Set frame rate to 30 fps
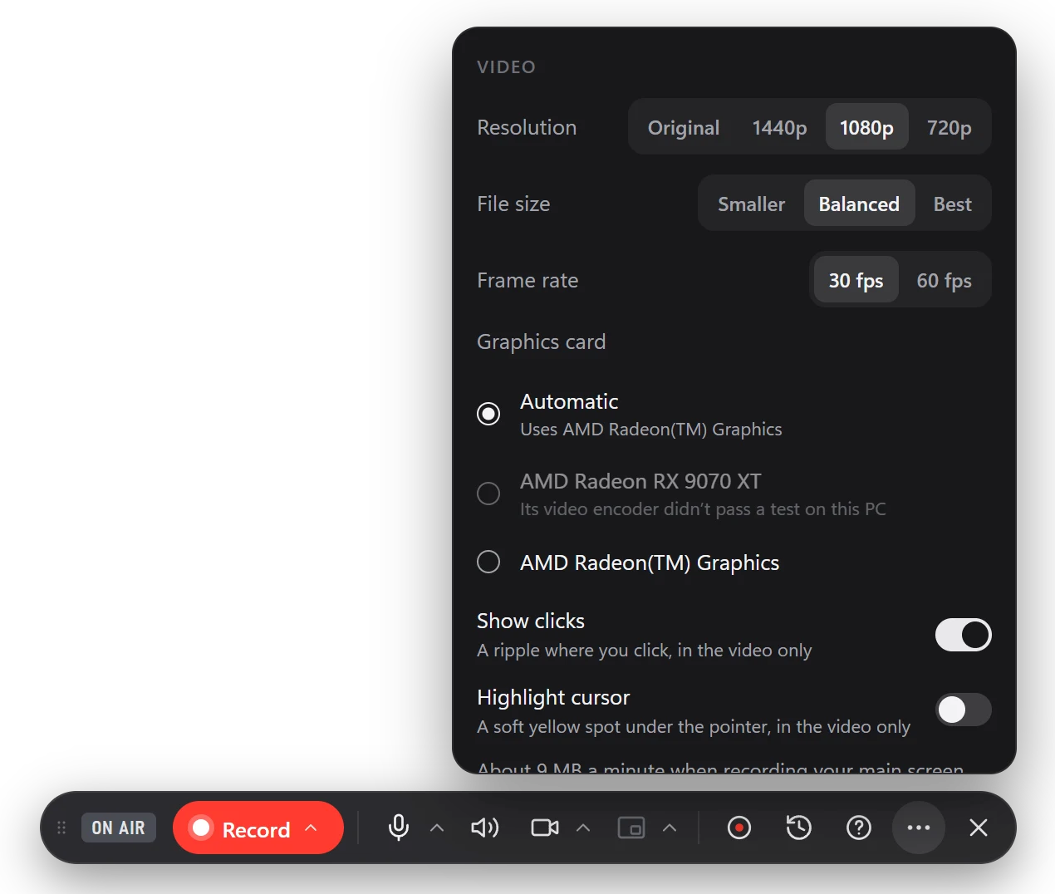This screenshot has width=1055, height=894. coord(856,280)
